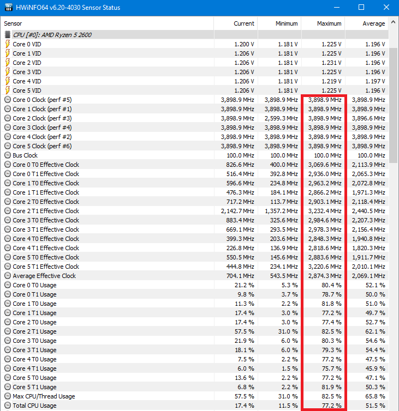The width and height of the screenshot is (399, 411).
Task: Click the lightning icon beside Core 1 VID
Action: coord(8,53)
